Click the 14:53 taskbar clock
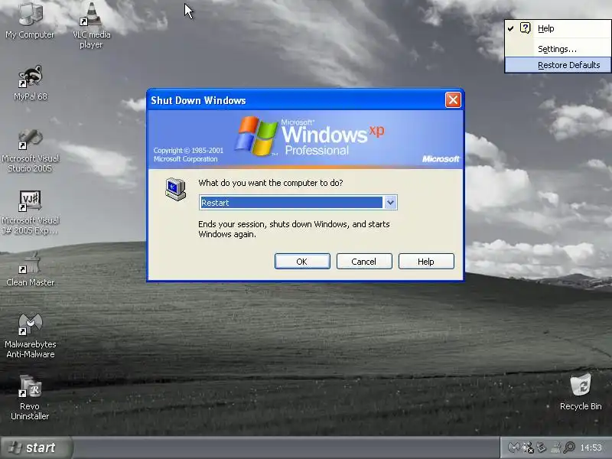 click(x=591, y=448)
